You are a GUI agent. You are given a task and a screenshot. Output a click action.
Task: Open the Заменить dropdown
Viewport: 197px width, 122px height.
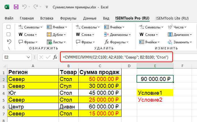click(x=180, y=42)
